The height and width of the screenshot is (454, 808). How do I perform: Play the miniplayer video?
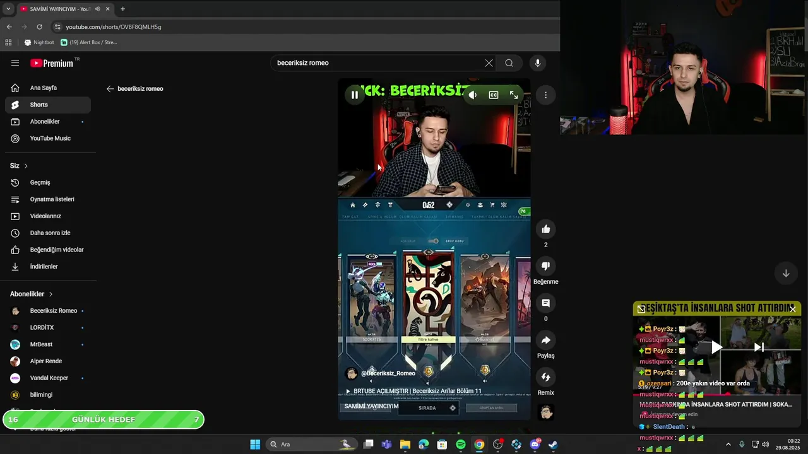point(716,347)
